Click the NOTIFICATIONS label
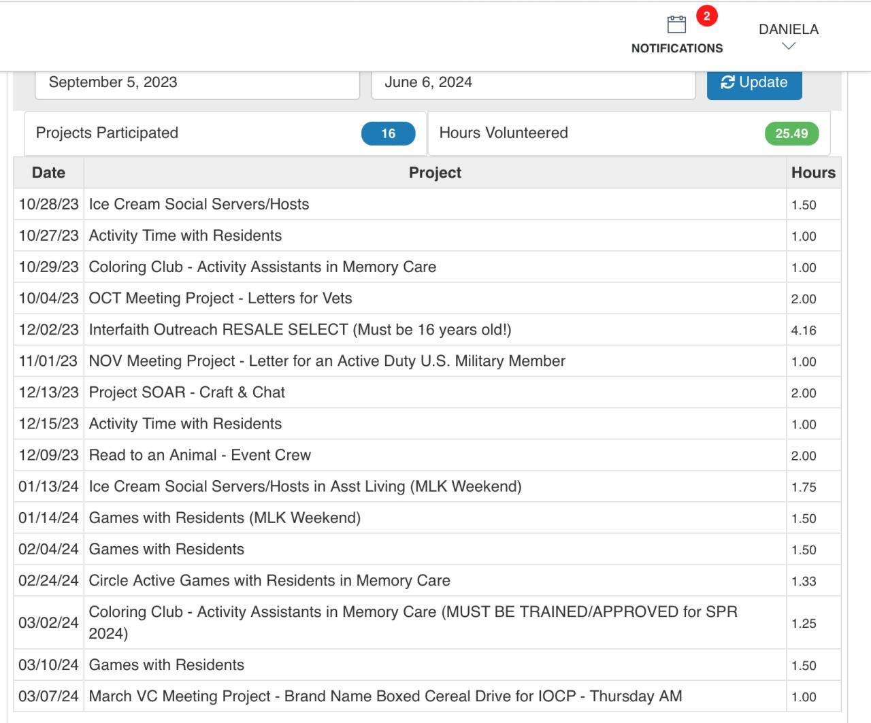The width and height of the screenshot is (871, 723). click(677, 48)
